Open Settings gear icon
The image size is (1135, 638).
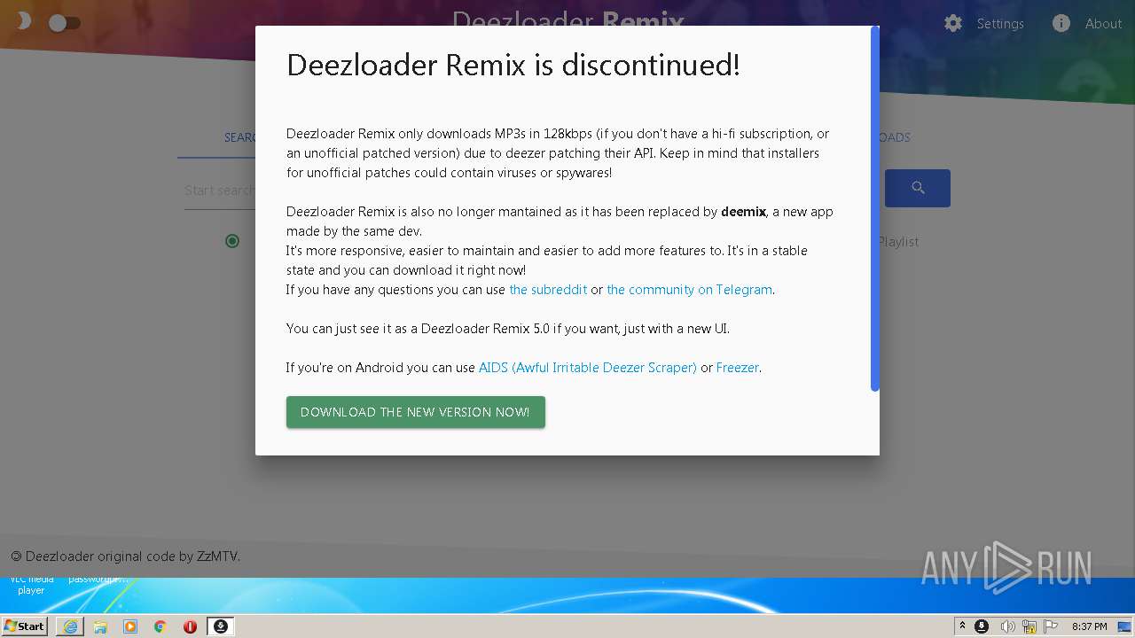click(x=953, y=24)
